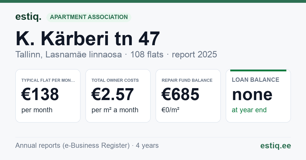Click the REPAIR FUND BALANCE label

[187, 80]
